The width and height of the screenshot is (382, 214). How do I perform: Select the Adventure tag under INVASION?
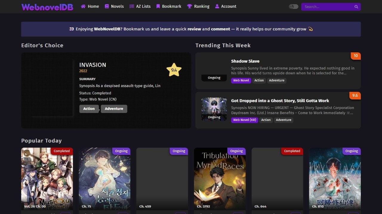[114, 109]
